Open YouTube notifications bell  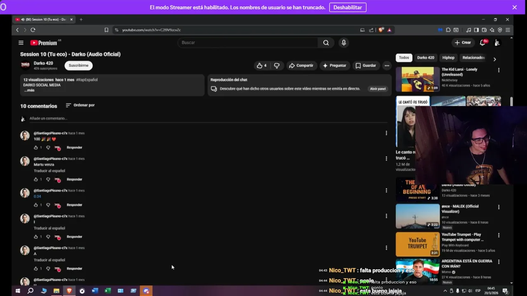click(x=483, y=43)
